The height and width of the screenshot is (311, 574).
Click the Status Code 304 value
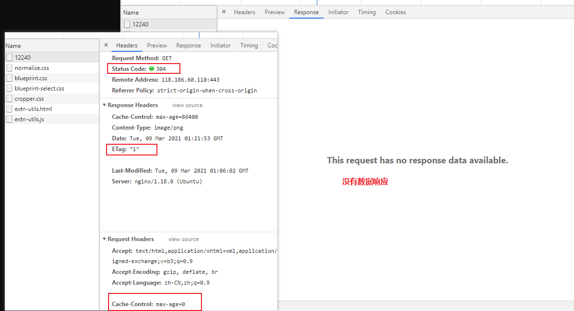tap(161, 69)
